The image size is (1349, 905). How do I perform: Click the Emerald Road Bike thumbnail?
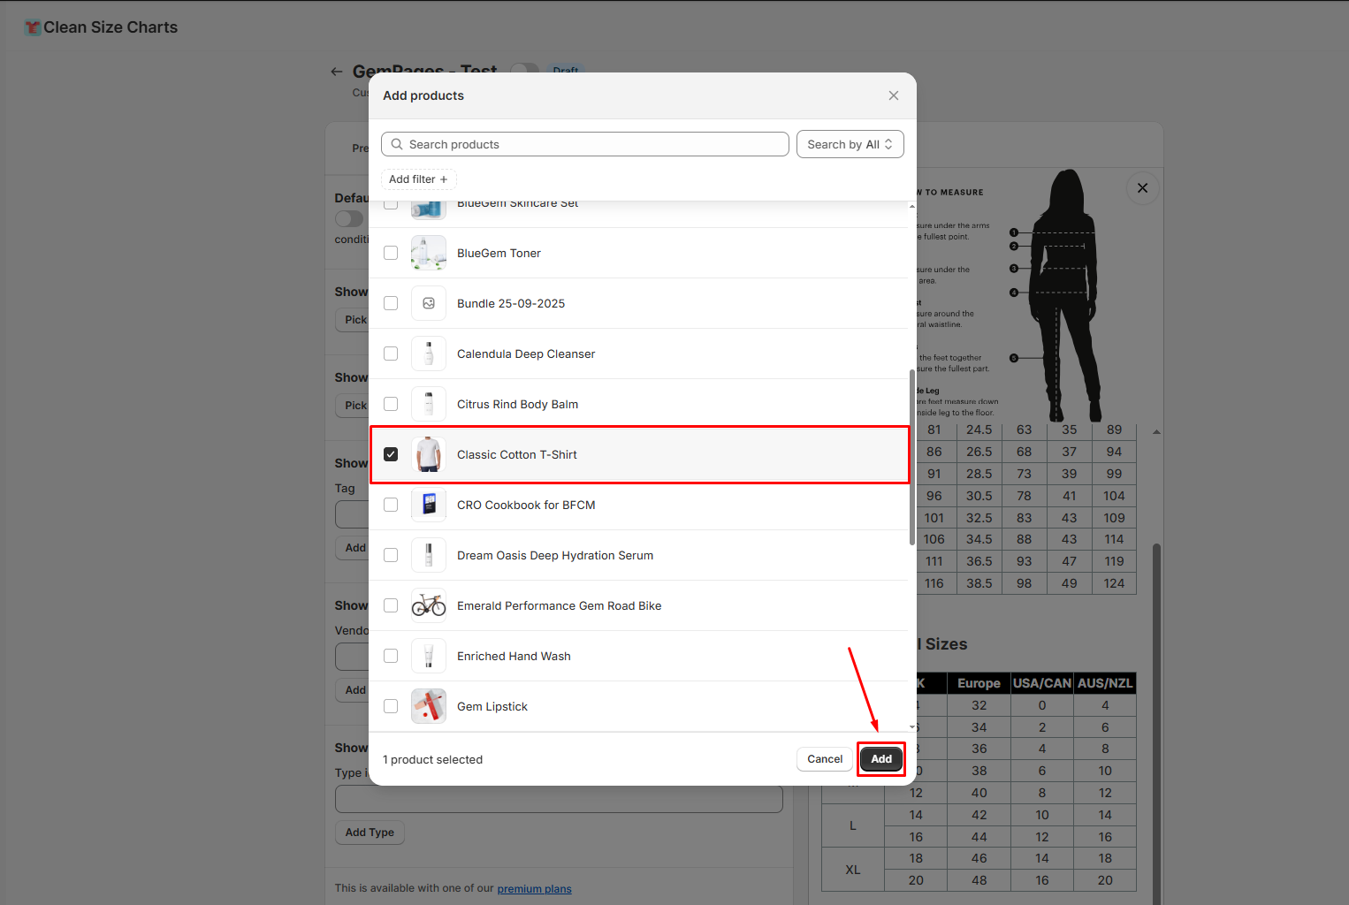(429, 606)
